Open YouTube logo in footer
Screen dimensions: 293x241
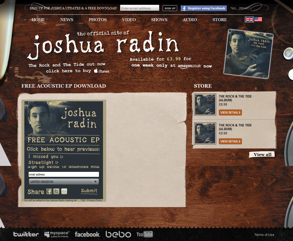click(145, 234)
